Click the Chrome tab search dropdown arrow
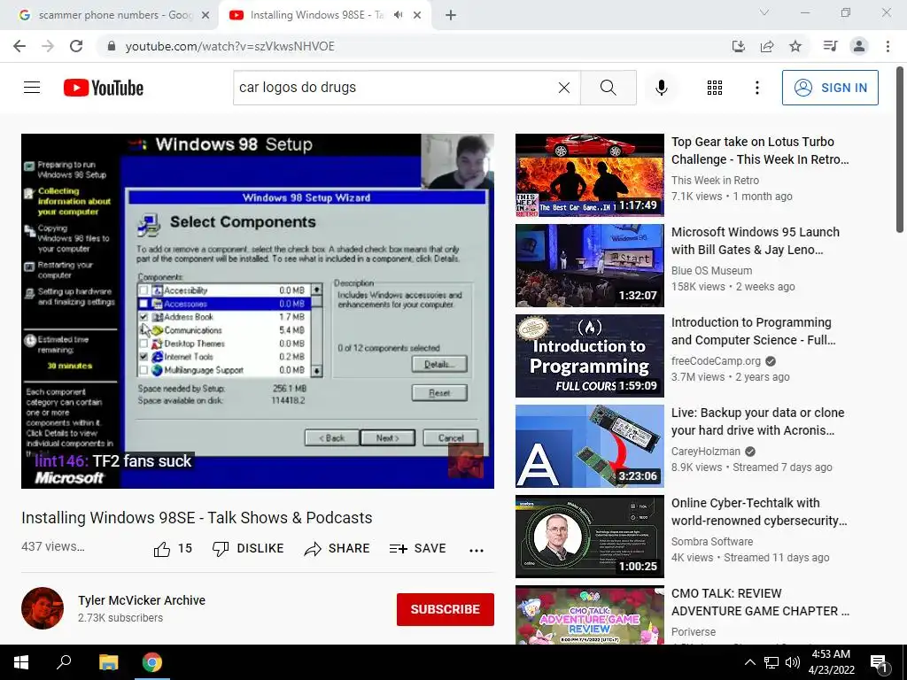The width and height of the screenshot is (907, 680). (764, 12)
